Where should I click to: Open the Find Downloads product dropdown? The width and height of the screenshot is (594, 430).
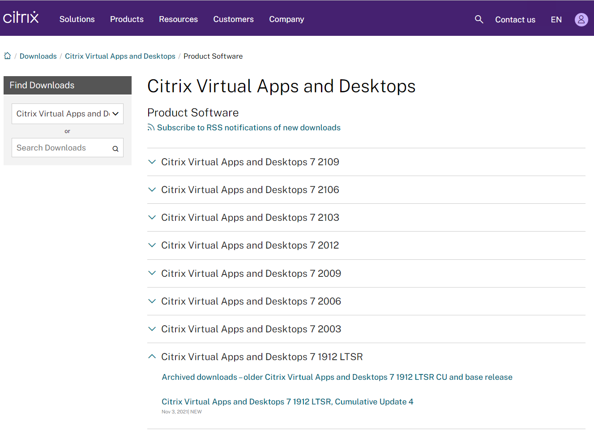click(x=67, y=114)
